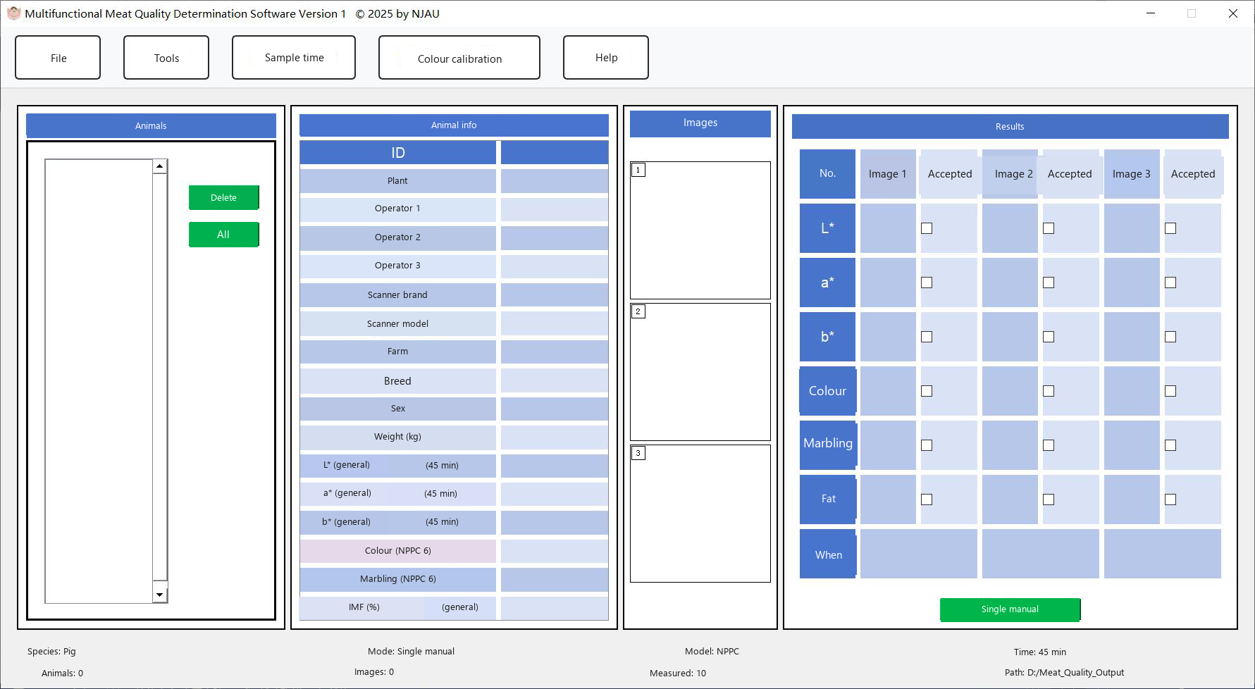The height and width of the screenshot is (689, 1255).
Task: Click the value field next to Weight (kg)
Action: pyautogui.click(x=555, y=437)
